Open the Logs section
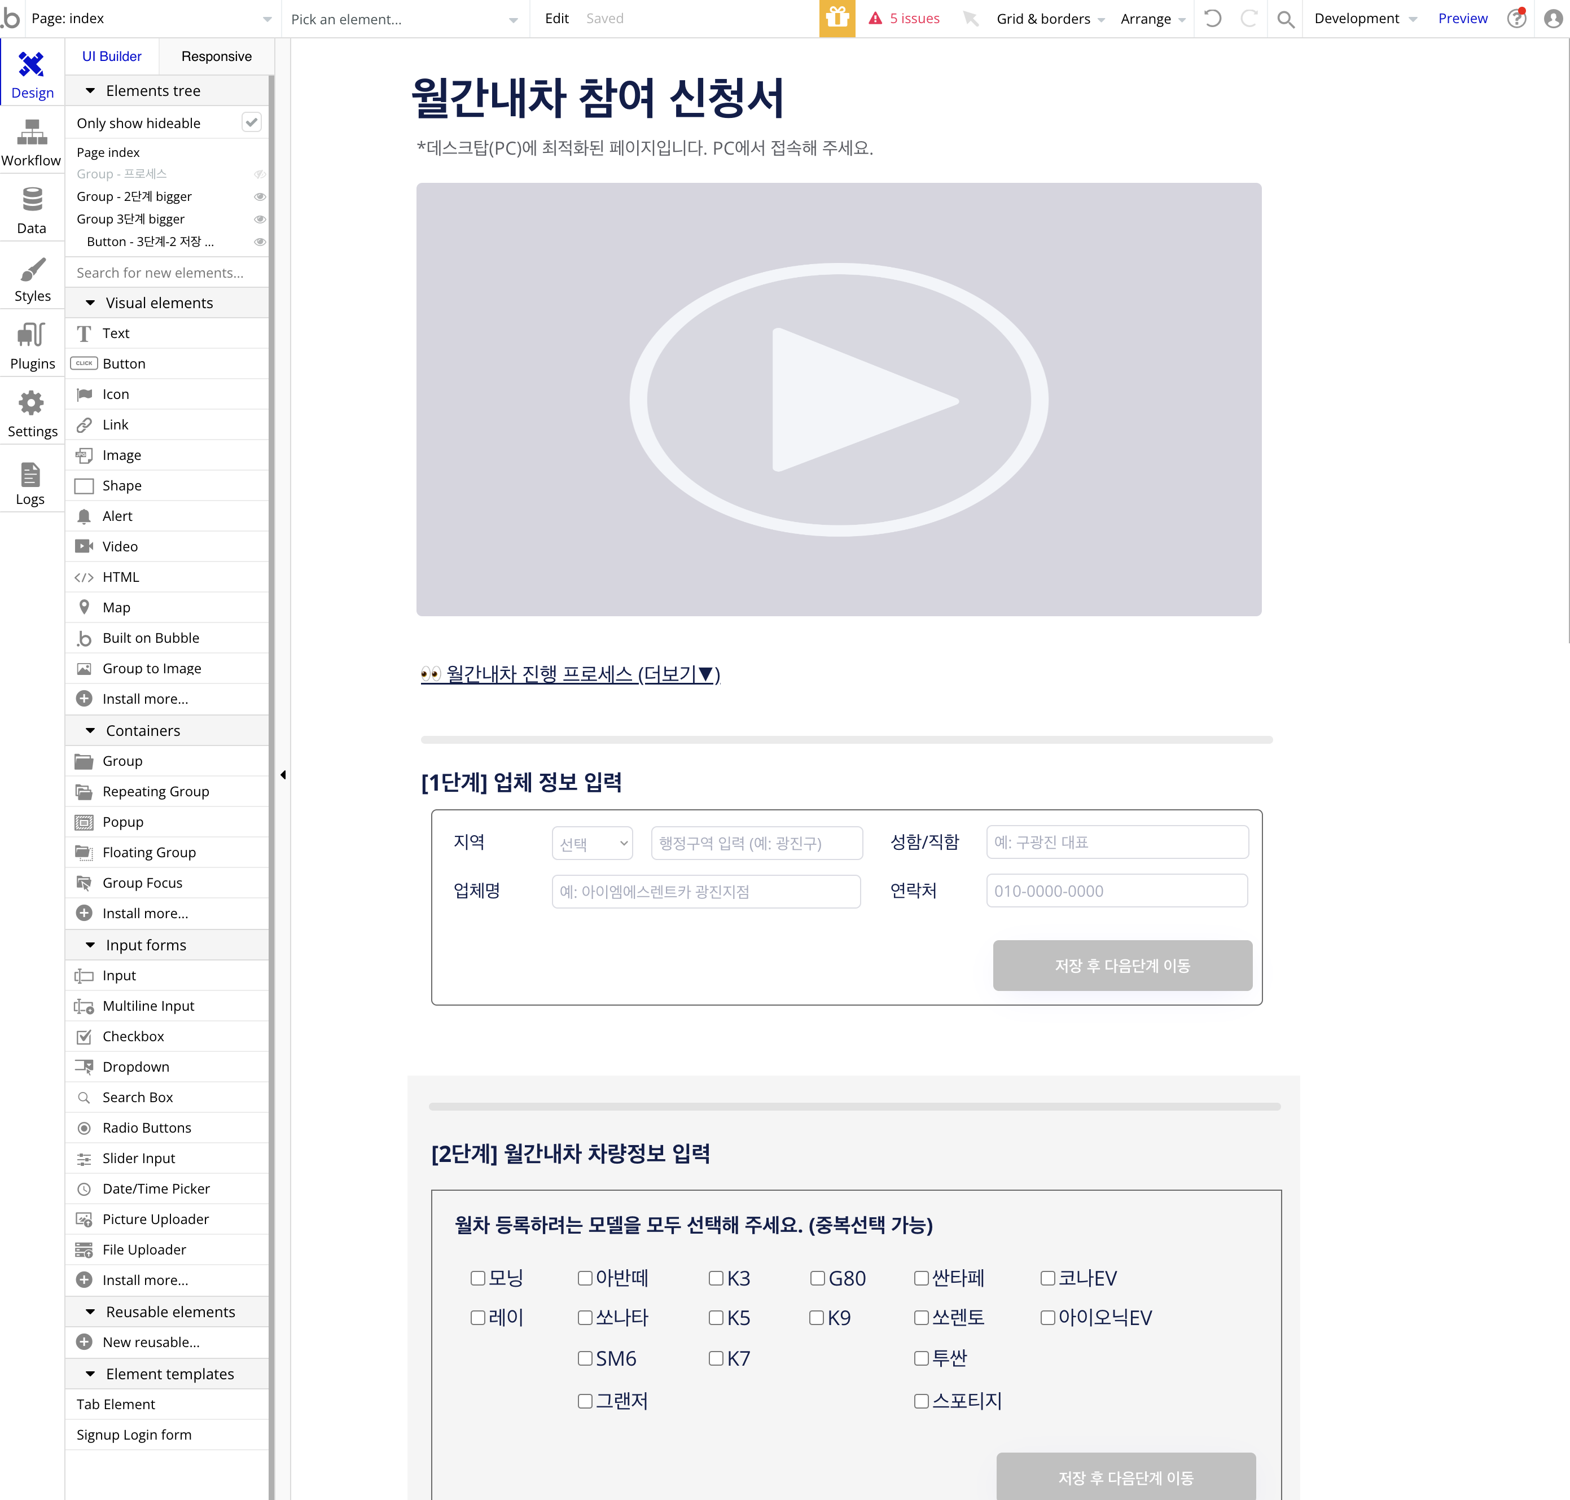This screenshot has height=1500, width=1570. [30, 483]
